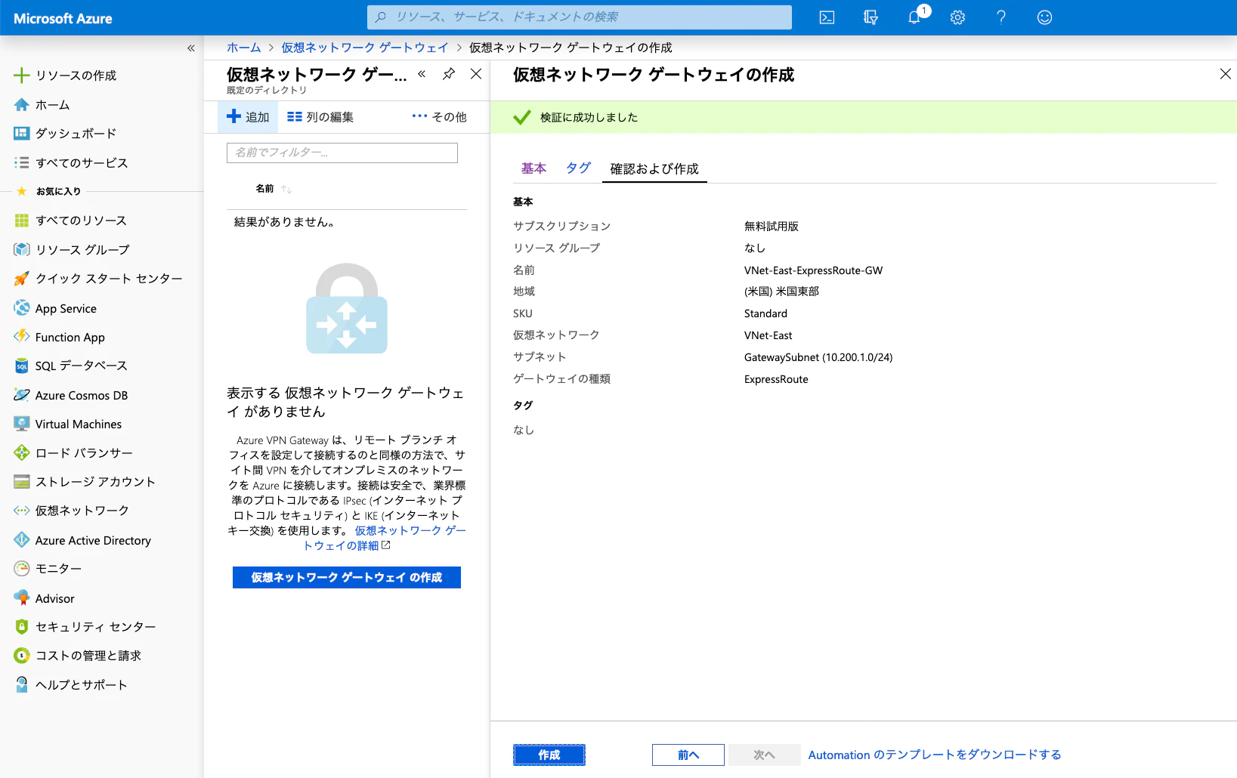Collapse the left navigation sidebar
This screenshot has width=1237, height=778.
191,48
